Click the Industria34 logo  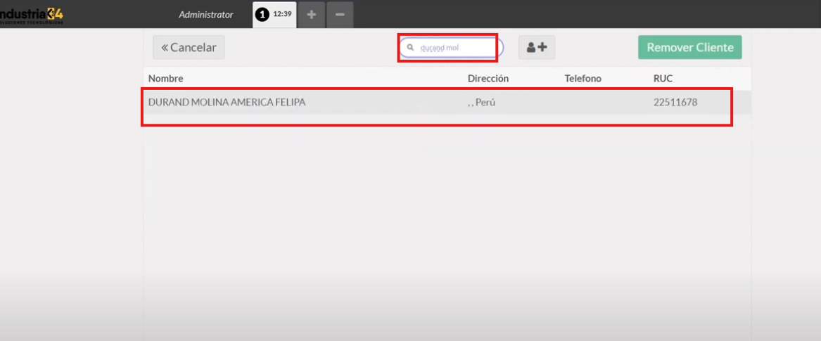[32, 13]
